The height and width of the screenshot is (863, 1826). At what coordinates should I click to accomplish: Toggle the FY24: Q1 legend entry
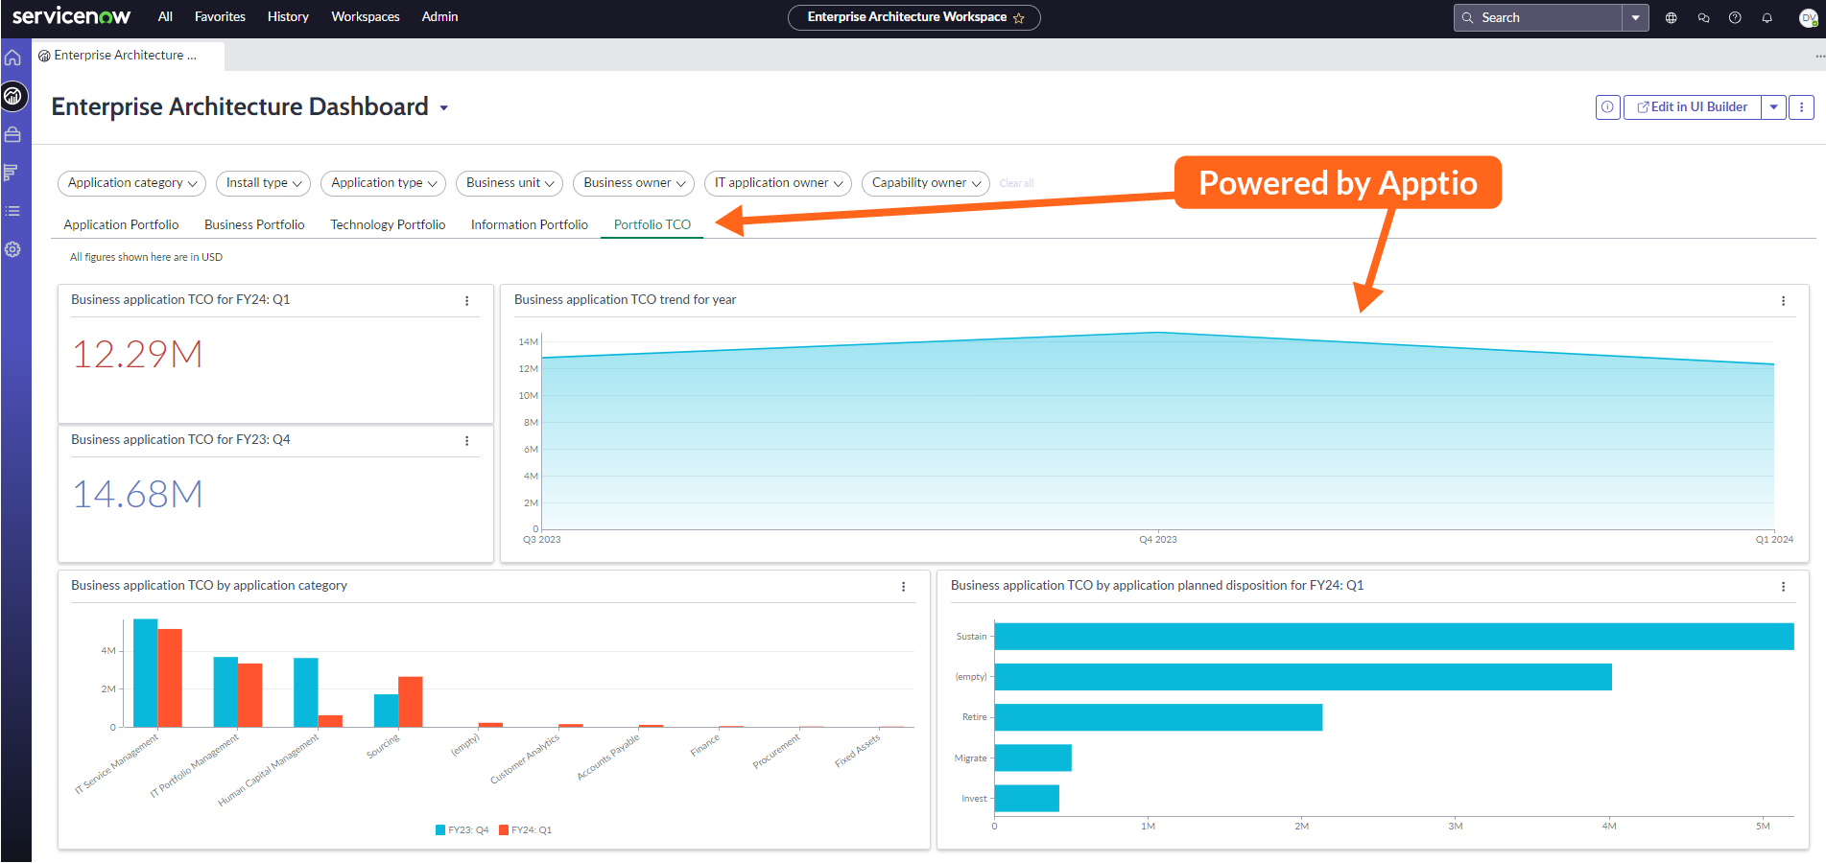click(x=525, y=830)
